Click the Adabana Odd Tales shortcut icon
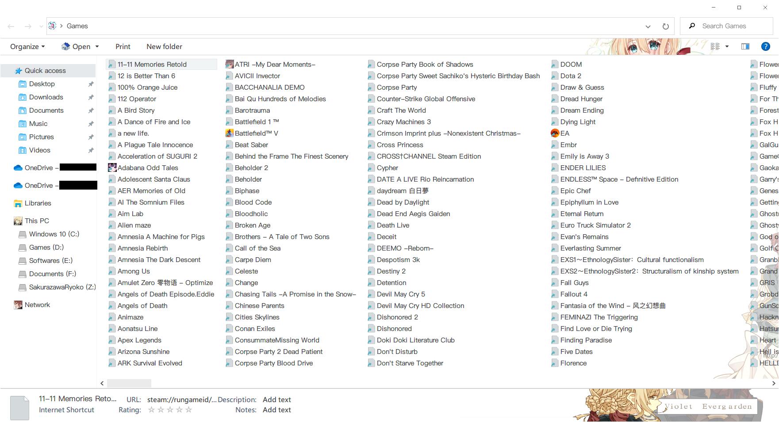The width and height of the screenshot is (779, 422). [112, 168]
